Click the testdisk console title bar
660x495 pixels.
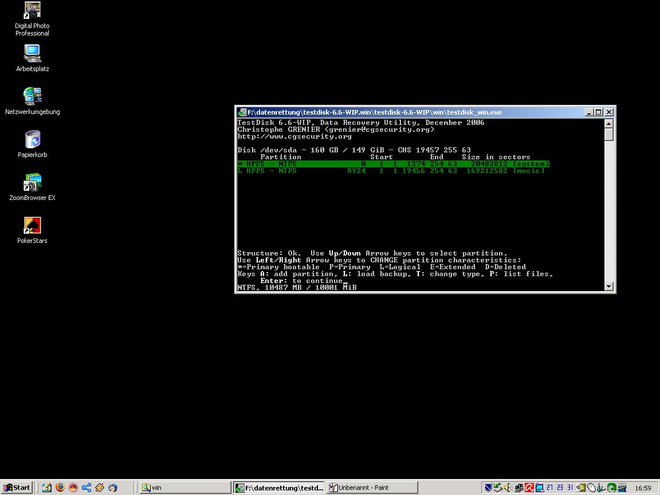coord(425,112)
